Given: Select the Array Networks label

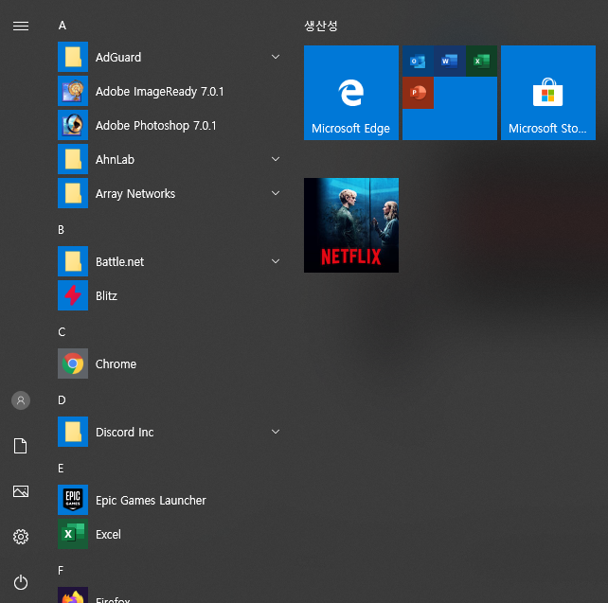Looking at the screenshot, I should [x=135, y=194].
